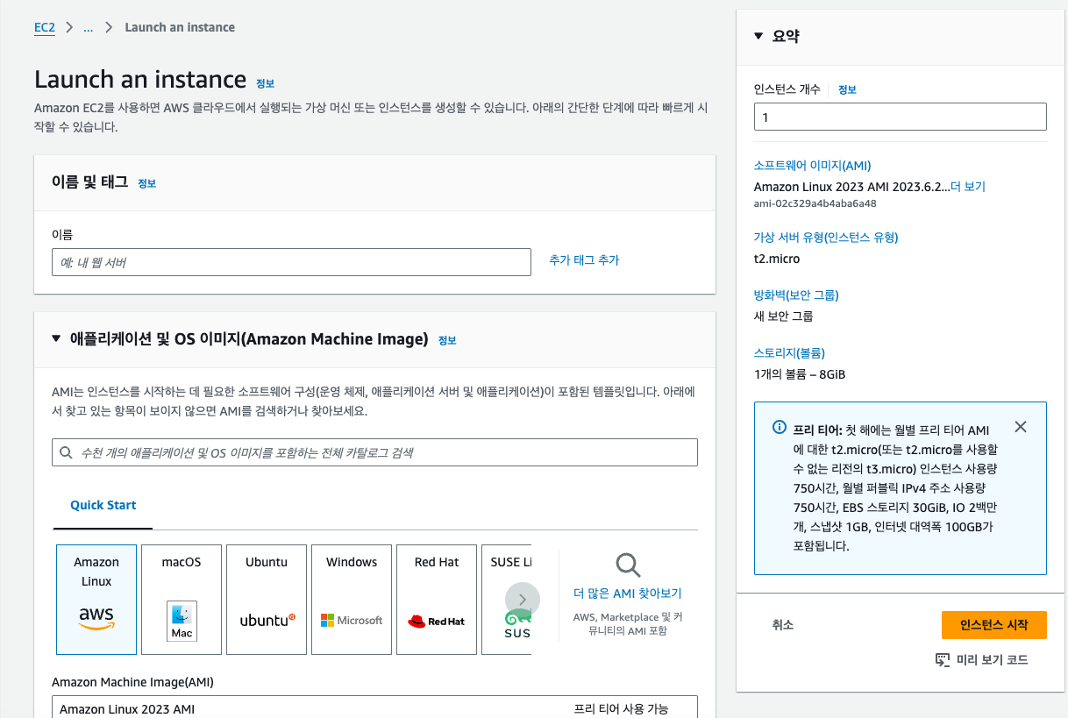This screenshot has height=718, width=1068.
Task: Open the 방화벽(보안 그룹) summary link
Action: [x=796, y=295]
